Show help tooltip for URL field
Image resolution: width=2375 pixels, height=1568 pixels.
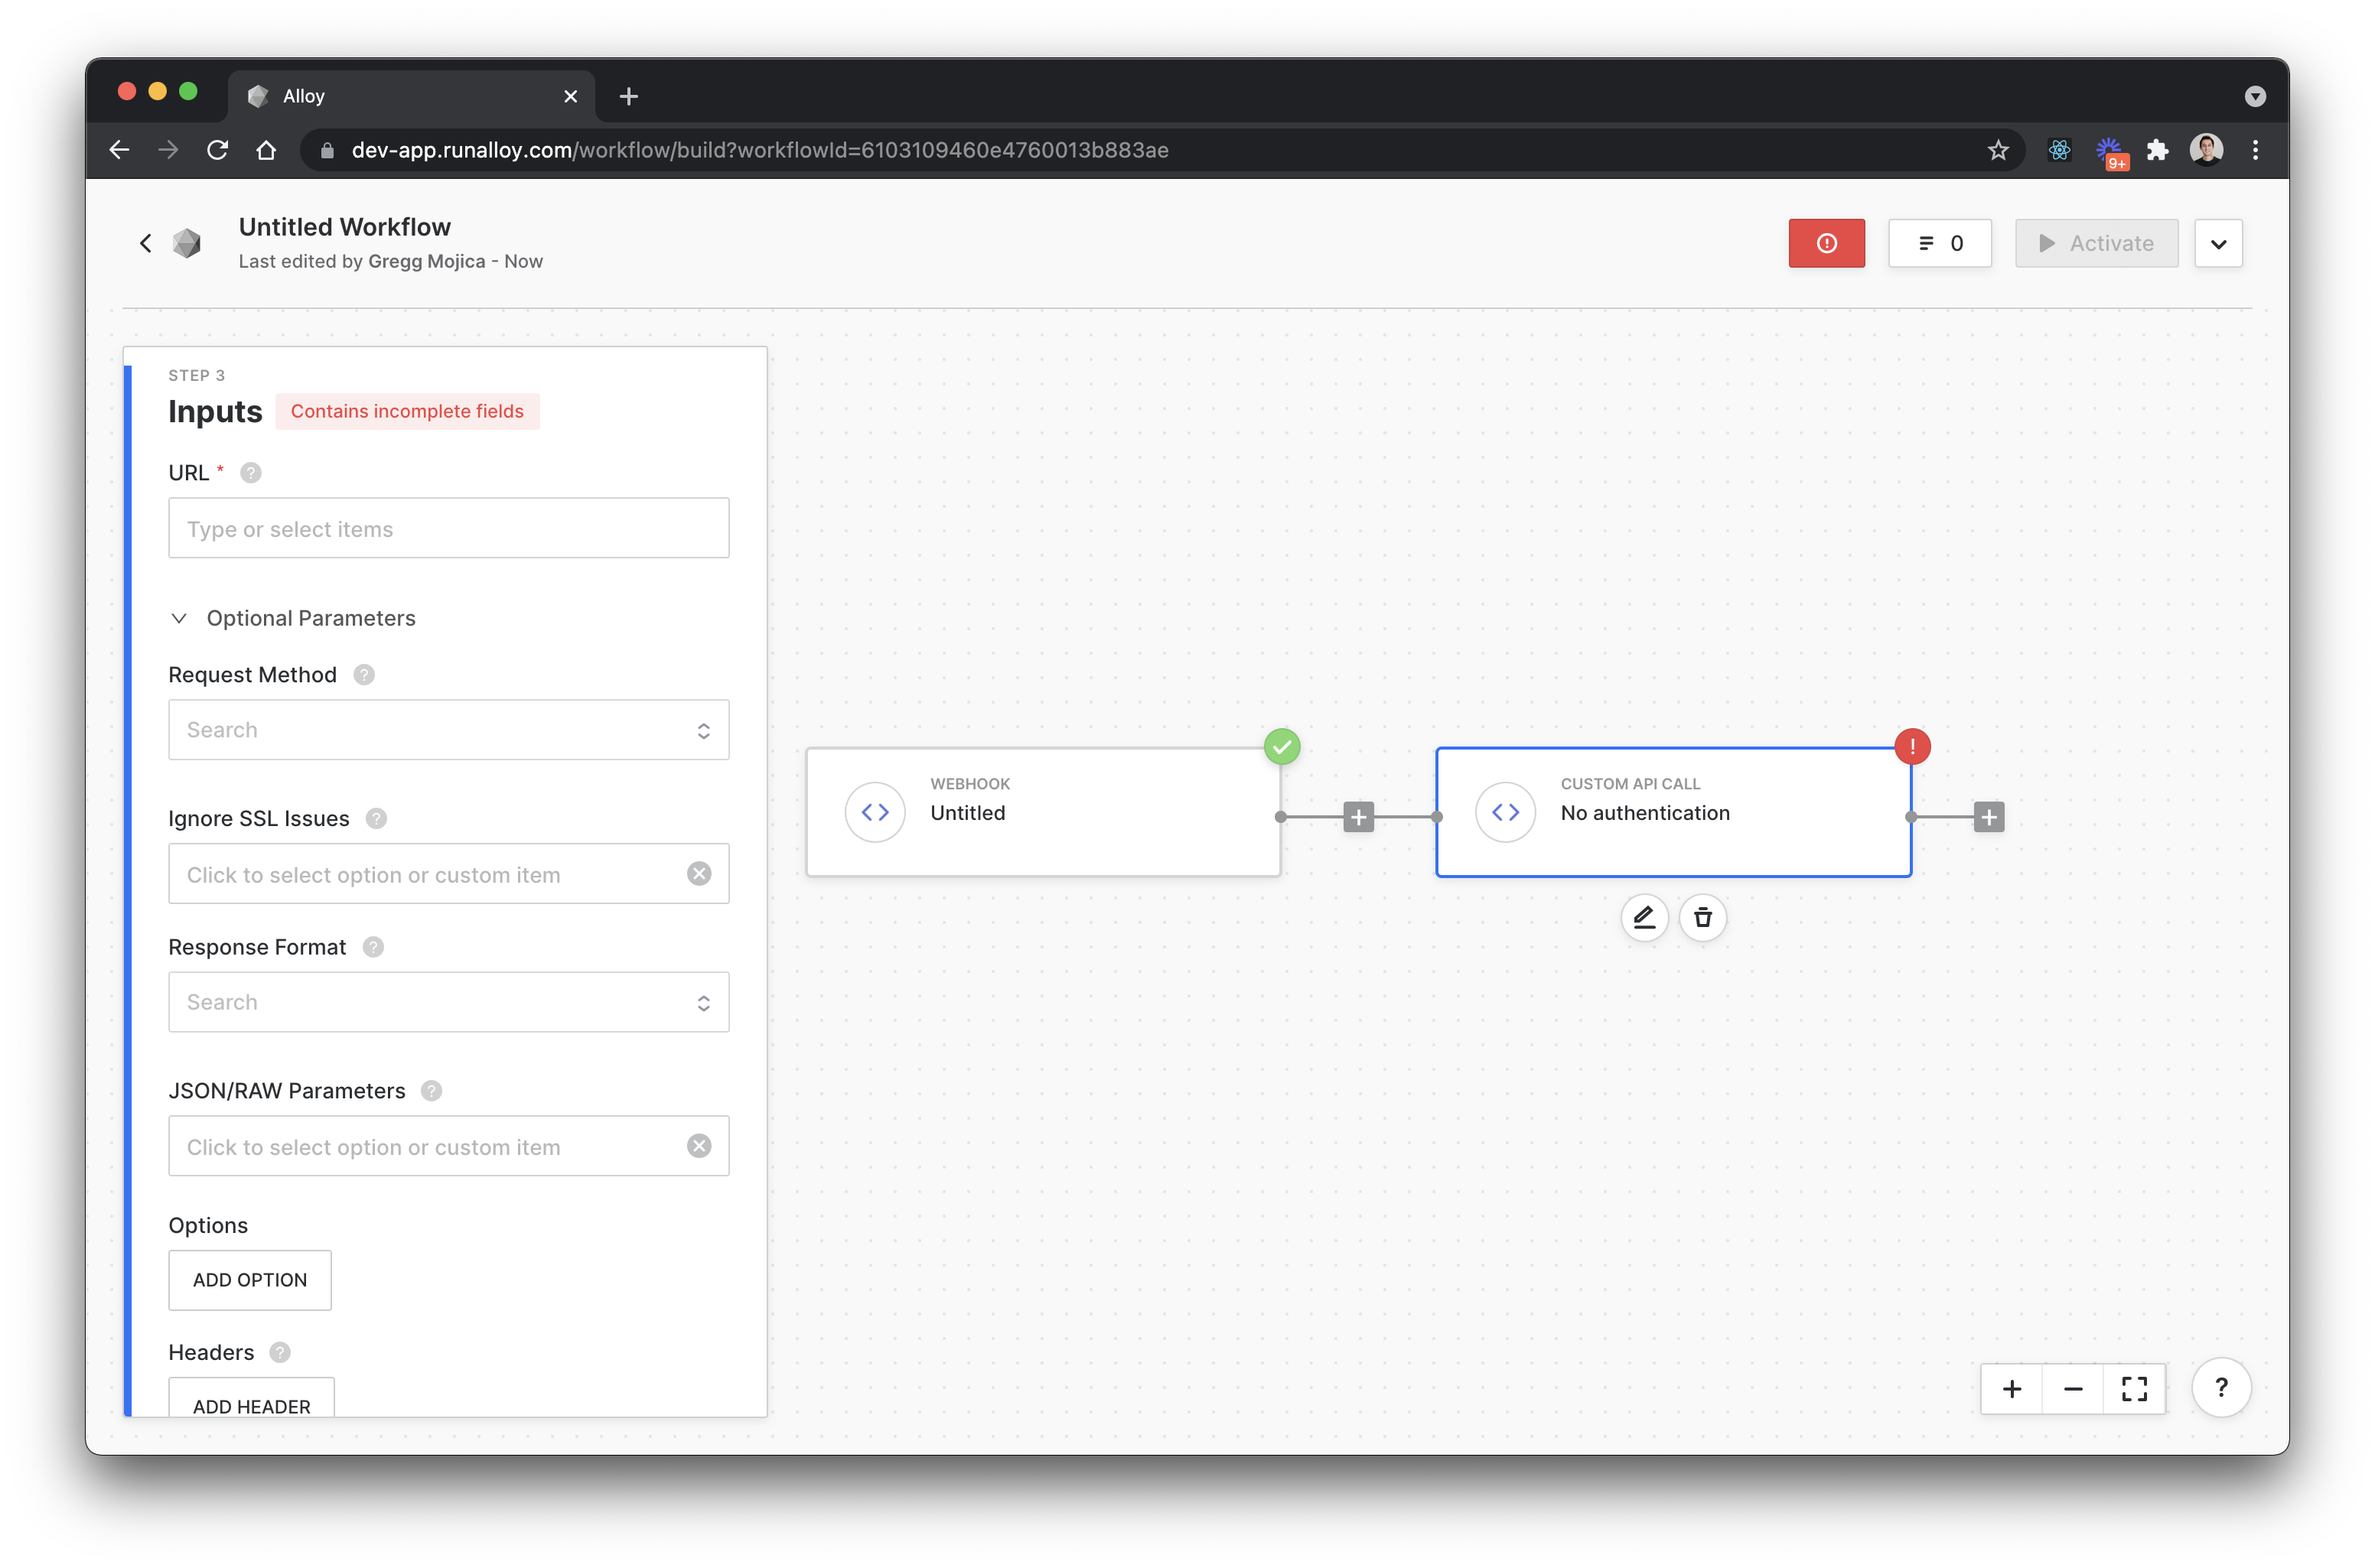251,473
